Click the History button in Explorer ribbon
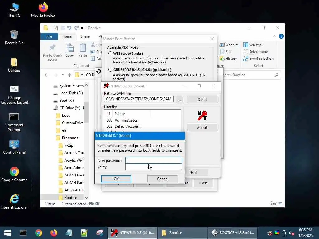The width and height of the screenshot is (319, 239). pyautogui.click(x=228, y=59)
